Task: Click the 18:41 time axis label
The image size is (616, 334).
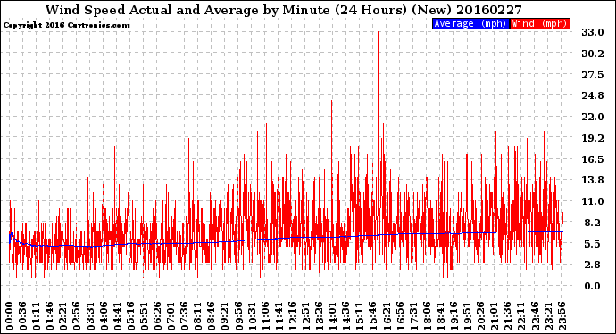Action: coord(441,316)
